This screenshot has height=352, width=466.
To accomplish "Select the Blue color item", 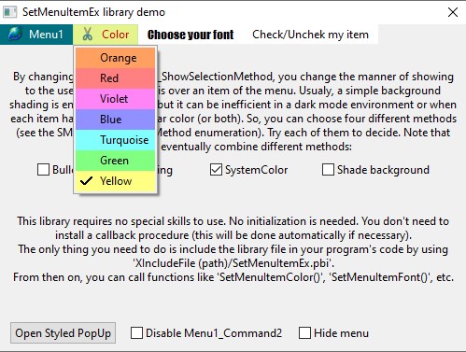I will [x=116, y=120].
